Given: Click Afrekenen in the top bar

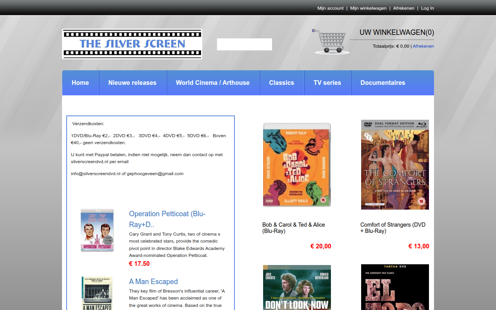Looking at the screenshot, I should [404, 8].
